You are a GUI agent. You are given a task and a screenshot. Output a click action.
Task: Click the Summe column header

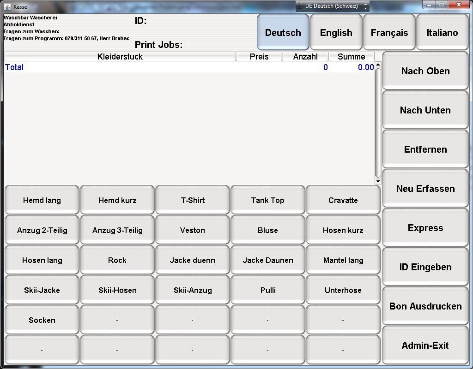tap(352, 56)
